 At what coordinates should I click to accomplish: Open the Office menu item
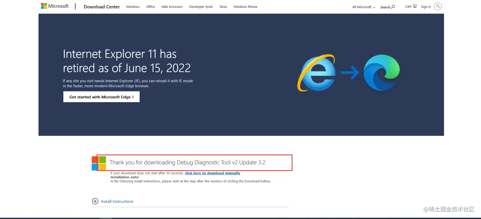[150, 7]
